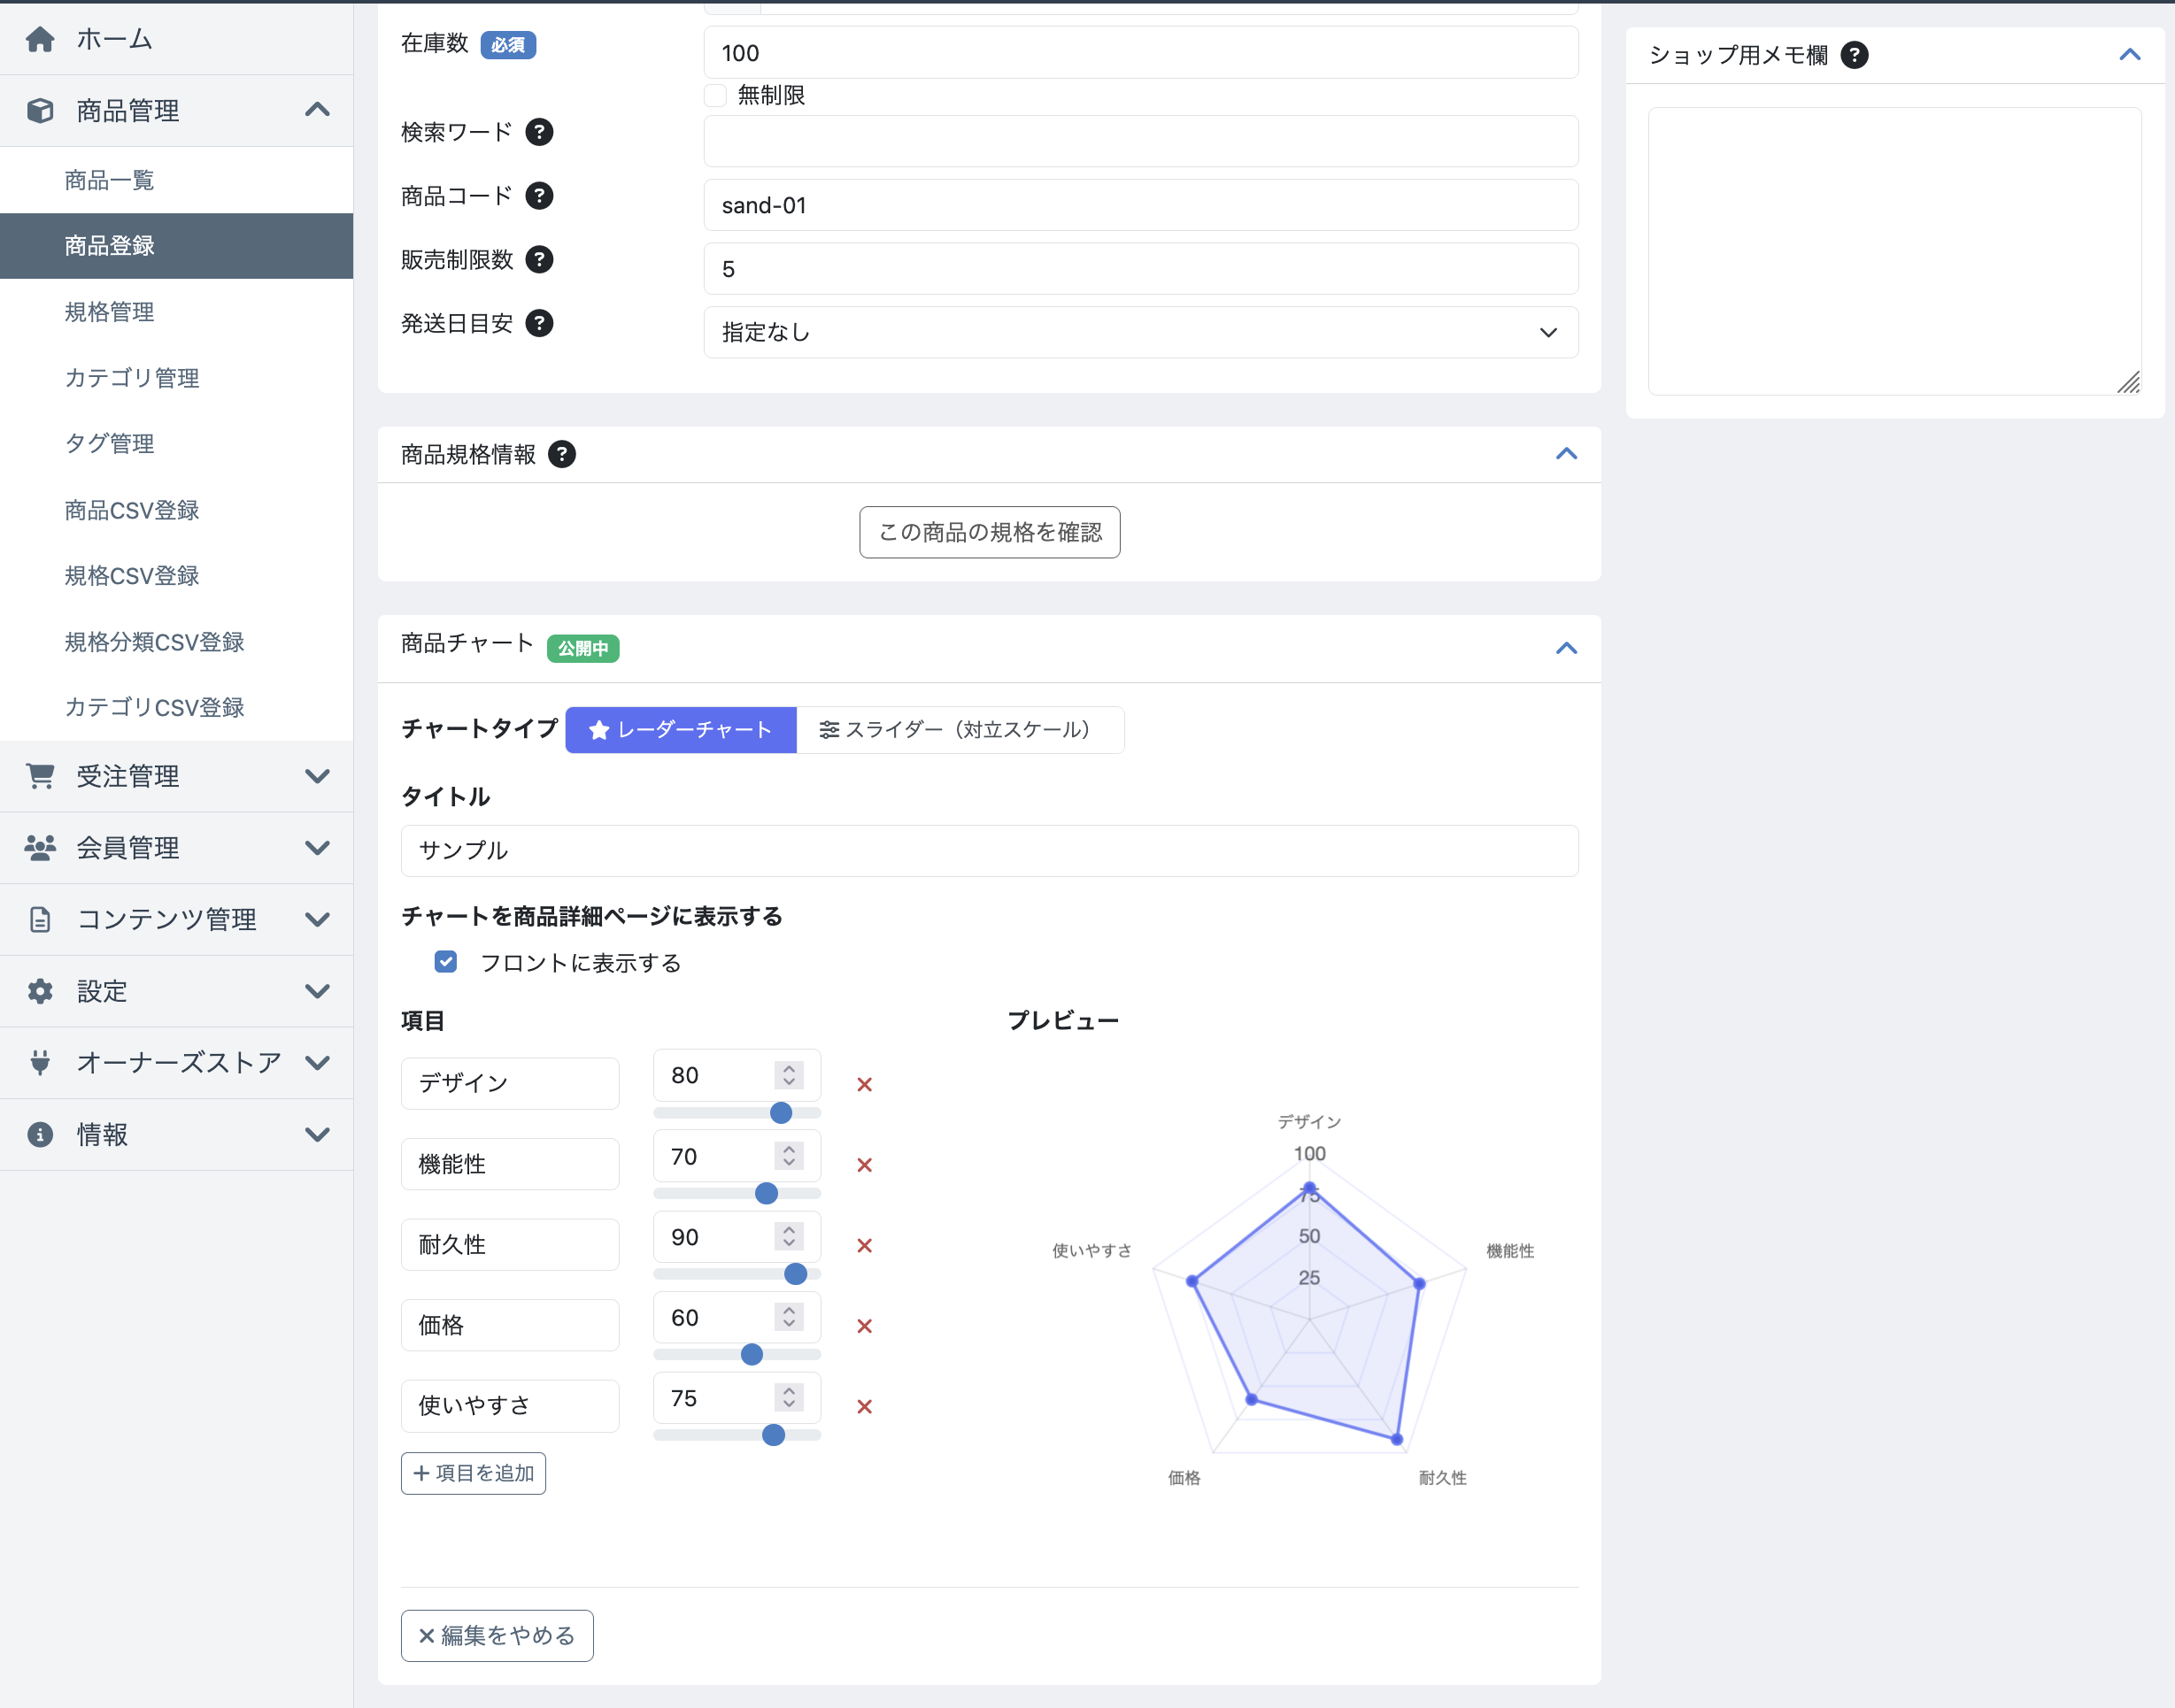Click the 設定 gear icon
2175x1708 pixels.
point(40,991)
